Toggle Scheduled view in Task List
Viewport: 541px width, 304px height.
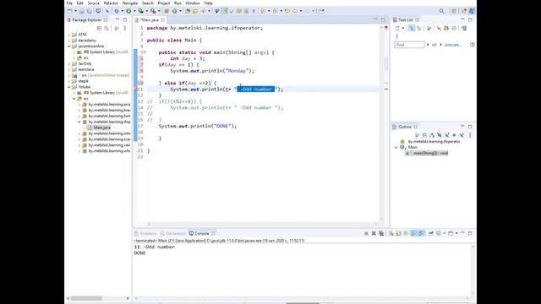(419, 28)
